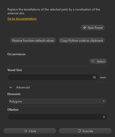Open the Elements Polygons dropdown
115x137 pixels.
tap(57, 101)
